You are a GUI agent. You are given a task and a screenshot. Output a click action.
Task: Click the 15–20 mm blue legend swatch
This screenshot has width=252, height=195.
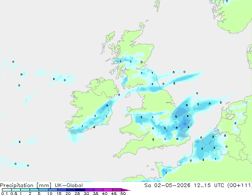coord(62,190)
